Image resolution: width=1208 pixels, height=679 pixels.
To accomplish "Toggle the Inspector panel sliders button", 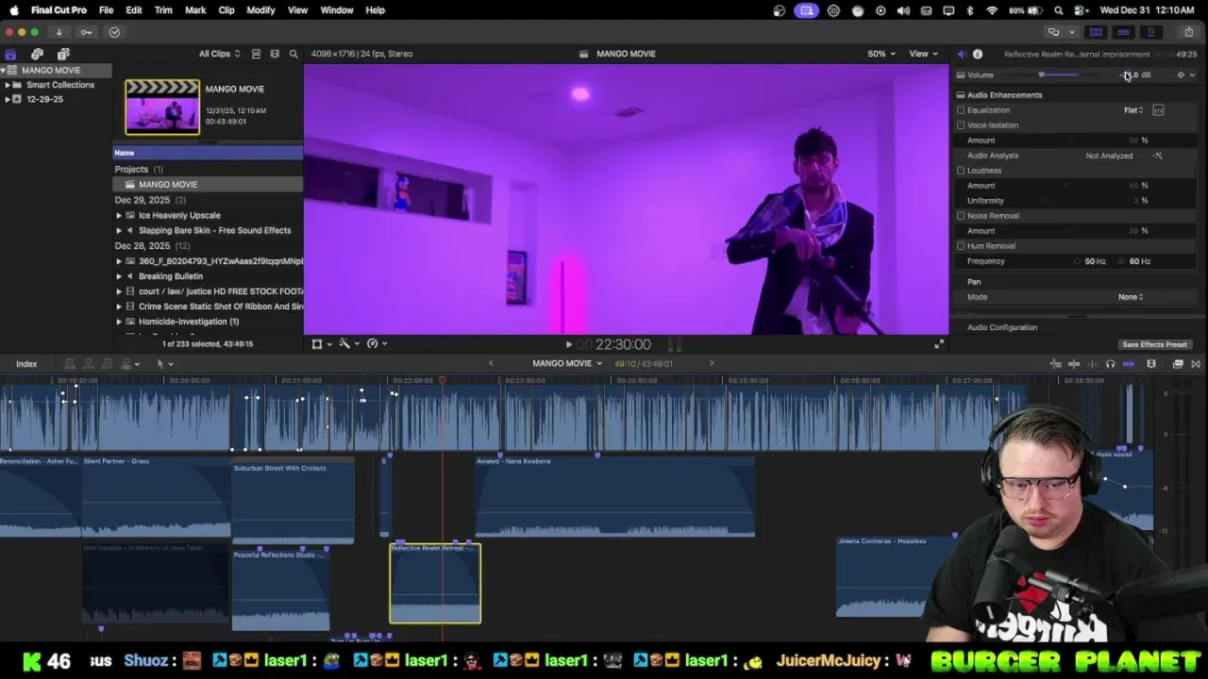I will pos(1150,32).
